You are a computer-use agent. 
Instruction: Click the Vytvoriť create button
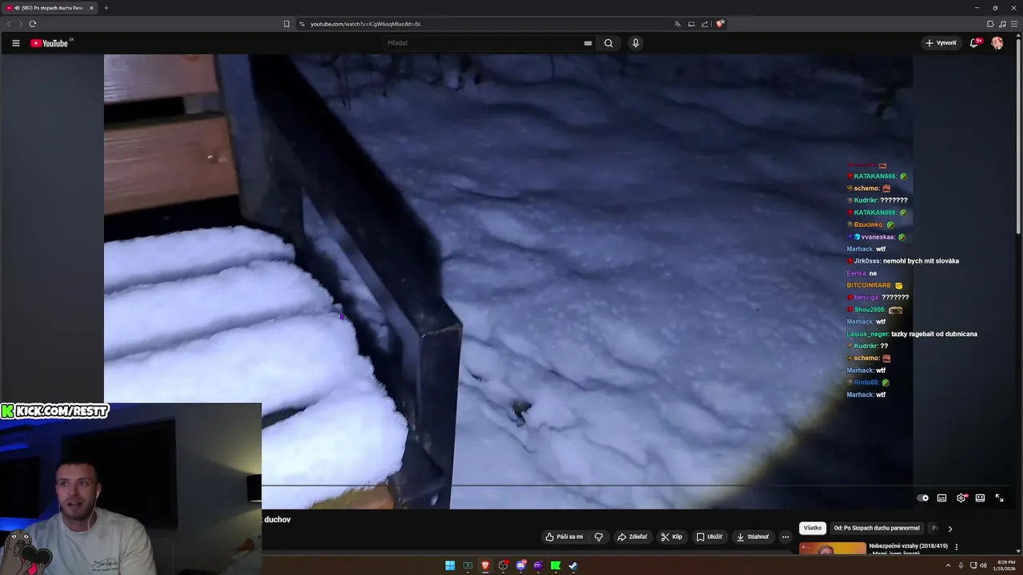pos(941,43)
